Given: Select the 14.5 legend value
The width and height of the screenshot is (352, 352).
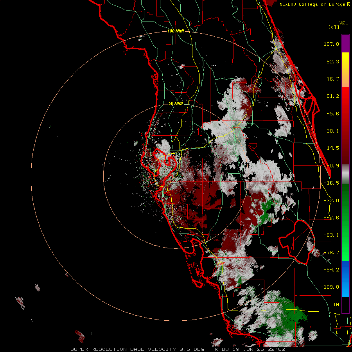Looking at the screenshot, I should (333, 148).
